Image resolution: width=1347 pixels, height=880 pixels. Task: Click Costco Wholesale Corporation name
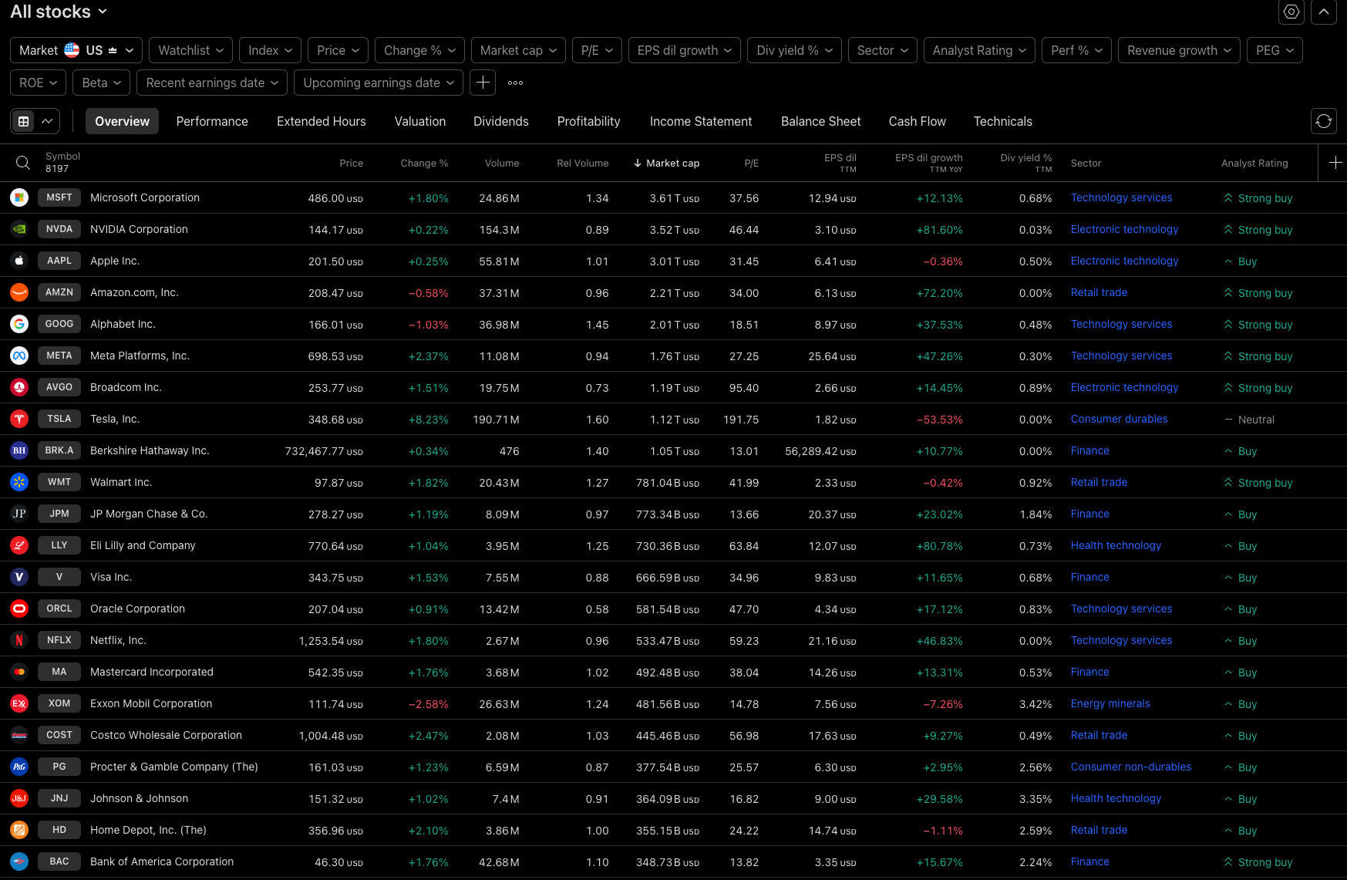[166, 736]
